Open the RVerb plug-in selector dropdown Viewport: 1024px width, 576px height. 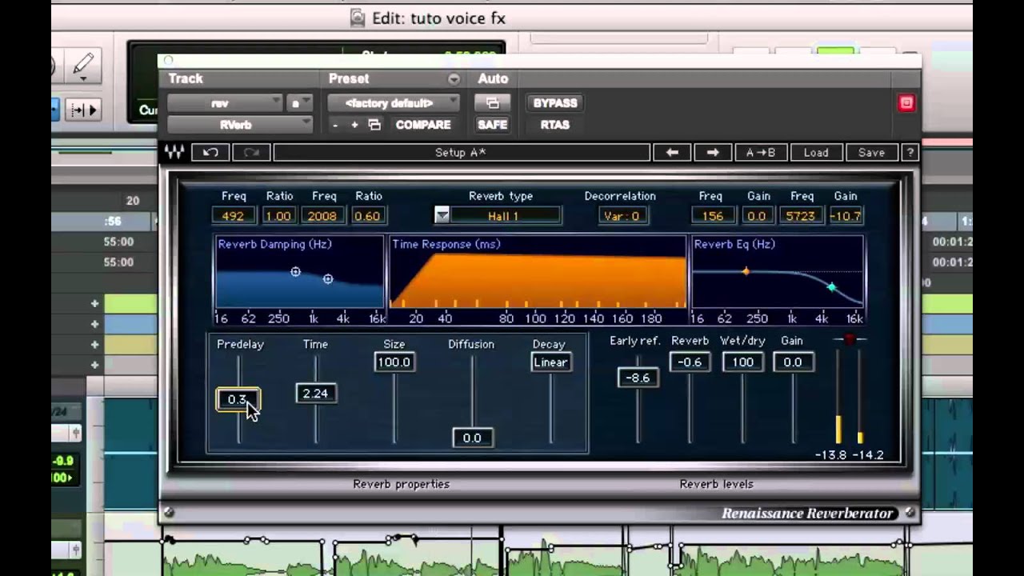tap(240, 125)
